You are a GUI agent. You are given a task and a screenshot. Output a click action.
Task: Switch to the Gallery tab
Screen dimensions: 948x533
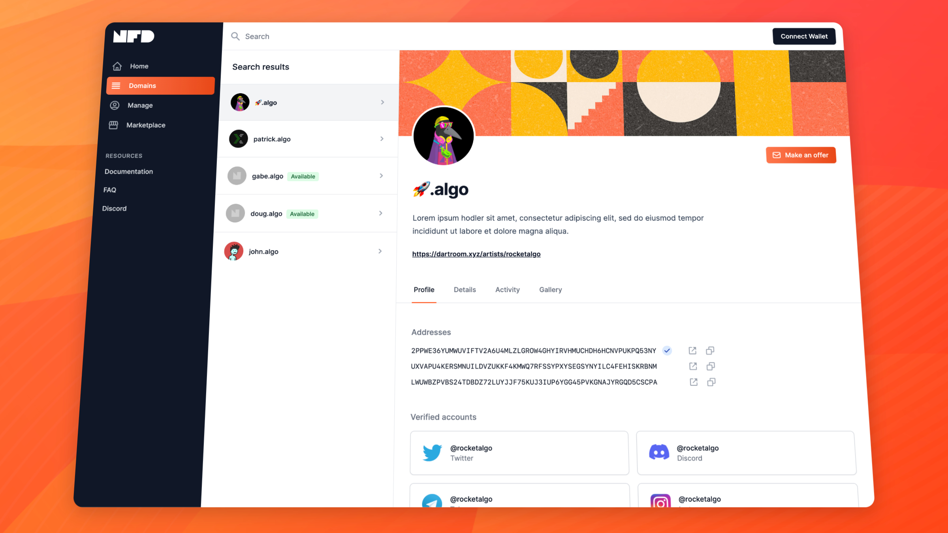point(551,290)
